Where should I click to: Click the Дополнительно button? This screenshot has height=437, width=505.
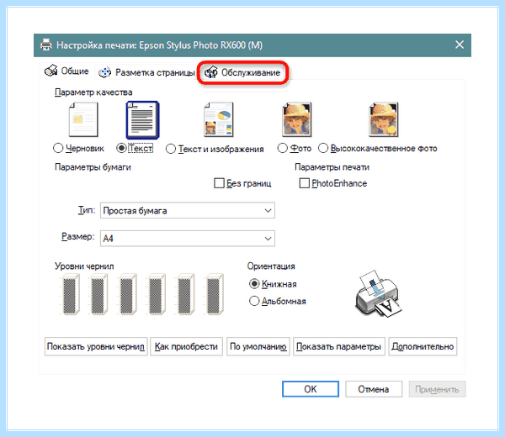click(x=423, y=346)
